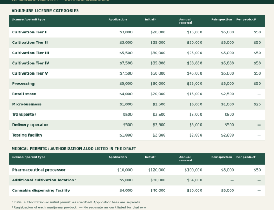
Task: Click the 'Cultivation Tier V' row label
Action: pyautogui.click(x=30, y=73)
